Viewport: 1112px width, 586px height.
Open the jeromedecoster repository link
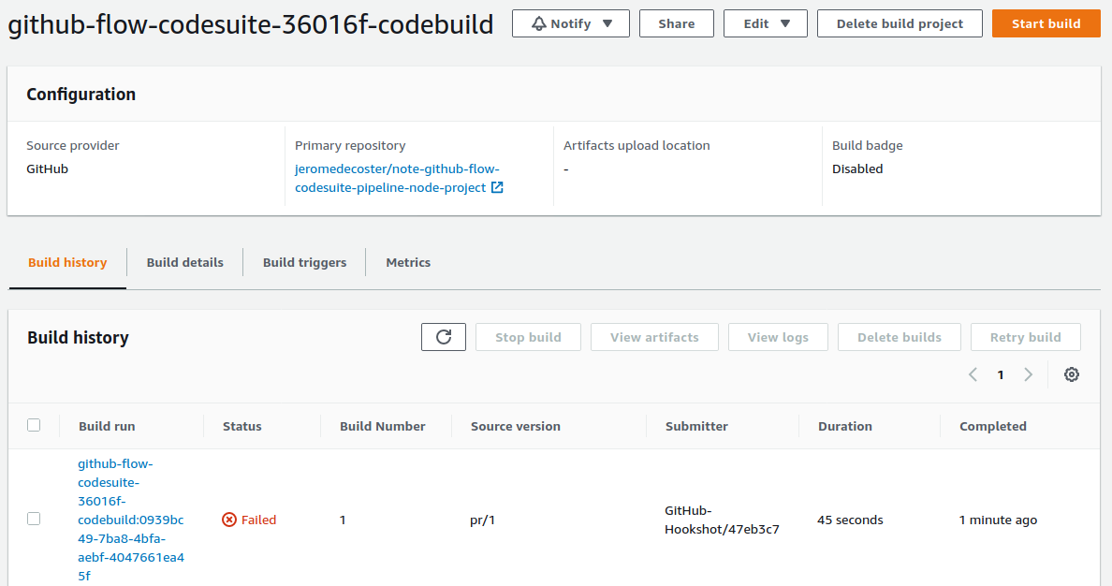pyautogui.click(x=397, y=178)
